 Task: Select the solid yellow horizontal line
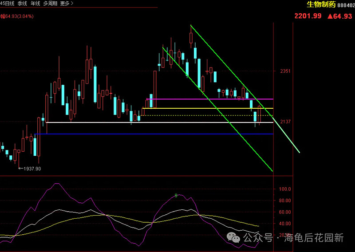[208, 108]
